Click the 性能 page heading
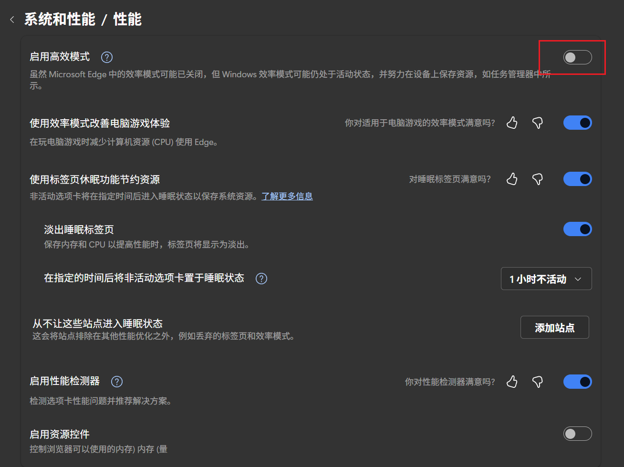This screenshot has width=624, height=467. pyautogui.click(x=127, y=20)
